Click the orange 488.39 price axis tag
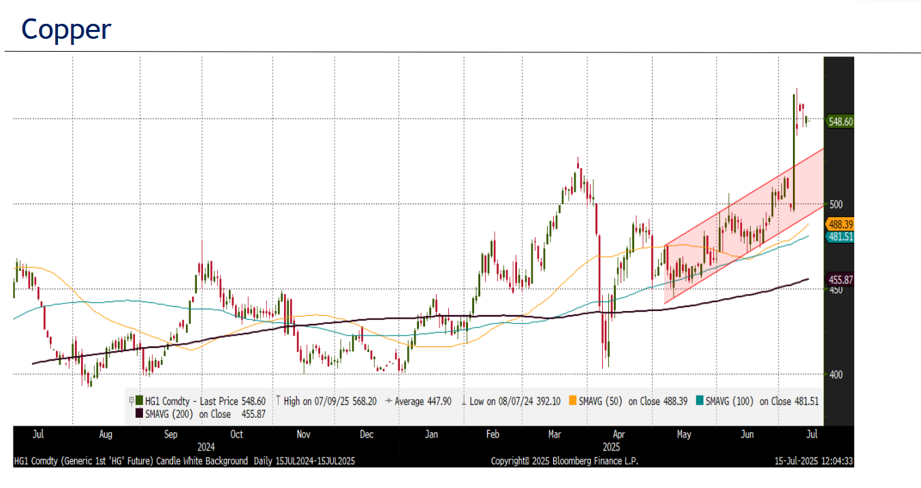The image size is (921, 488). 840,224
